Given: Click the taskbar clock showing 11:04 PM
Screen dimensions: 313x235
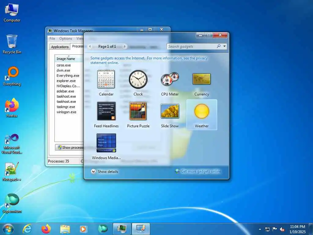Looking at the screenshot, I should point(297,229).
